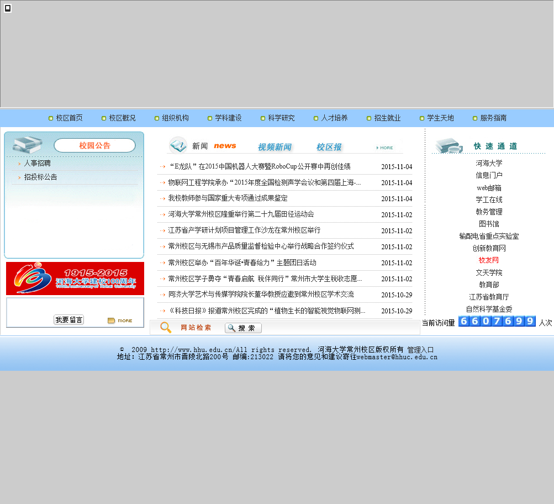Screen dimensions: 554x504
Task: Open the 校区首页 menu item
Action: (x=69, y=118)
